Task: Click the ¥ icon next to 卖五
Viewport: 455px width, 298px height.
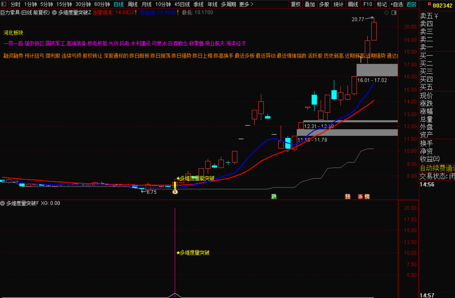Action: [436, 16]
